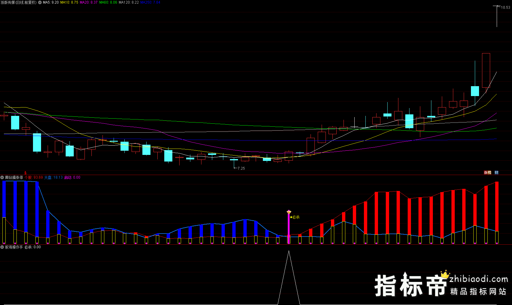Click the MA120 value label
The image size is (512, 305).
click(129, 2)
